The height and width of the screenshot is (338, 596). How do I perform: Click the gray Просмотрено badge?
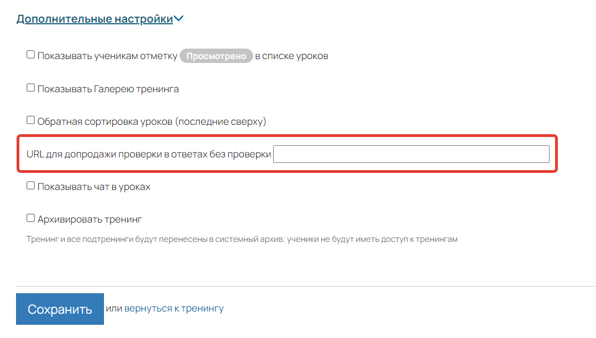coord(216,56)
